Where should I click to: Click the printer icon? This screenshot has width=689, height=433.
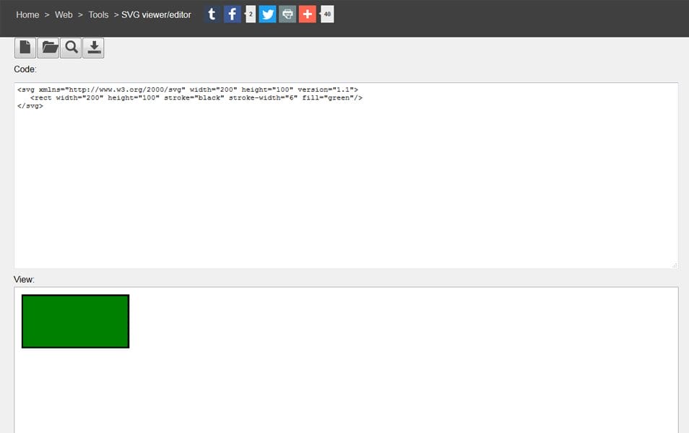(x=287, y=14)
